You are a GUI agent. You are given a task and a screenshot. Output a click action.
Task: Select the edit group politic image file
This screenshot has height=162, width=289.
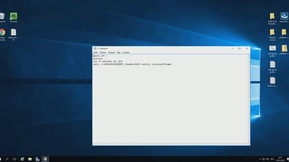[x=272, y=51]
